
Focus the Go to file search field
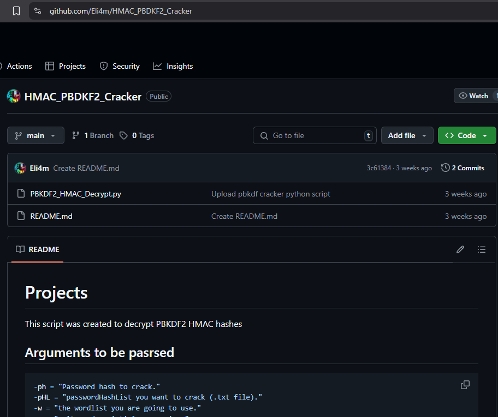(314, 135)
